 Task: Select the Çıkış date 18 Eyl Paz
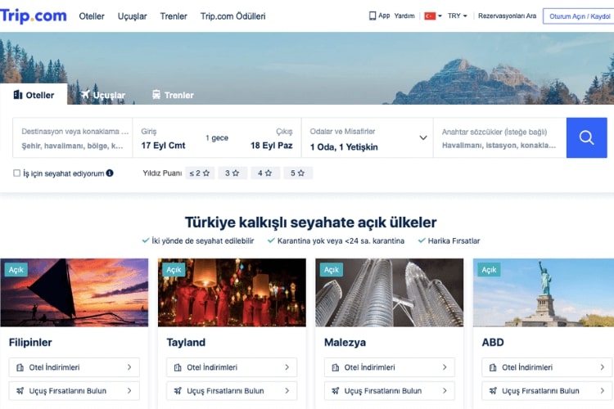[x=271, y=146]
